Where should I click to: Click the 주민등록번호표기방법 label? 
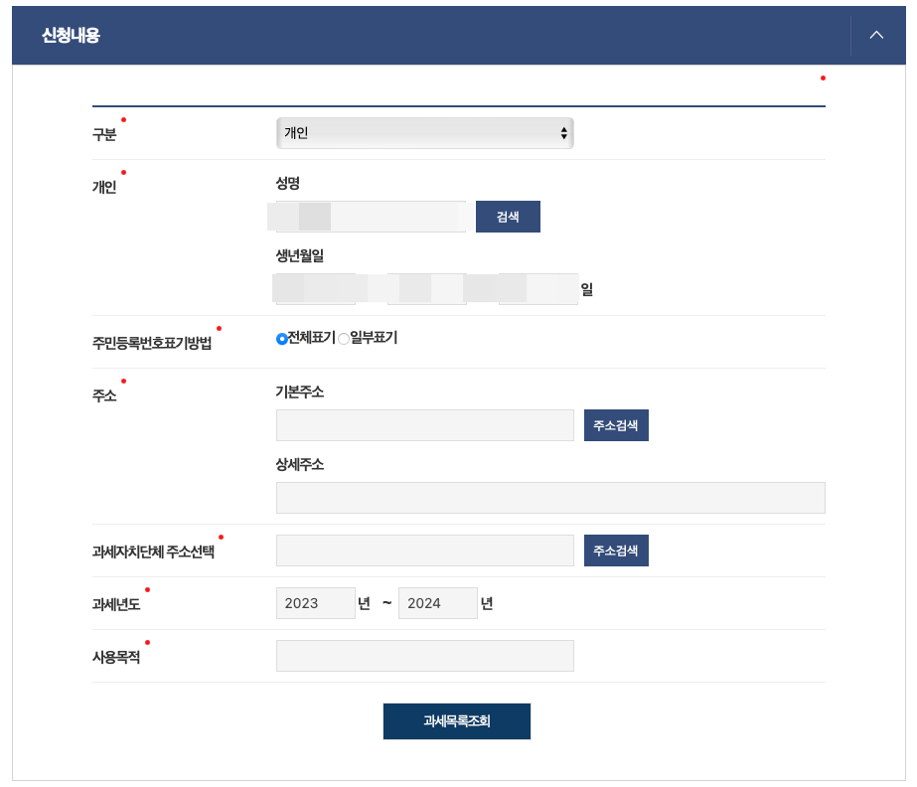[x=151, y=343]
